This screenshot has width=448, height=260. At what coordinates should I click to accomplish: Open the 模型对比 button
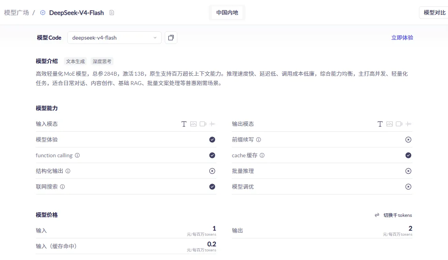click(434, 13)
